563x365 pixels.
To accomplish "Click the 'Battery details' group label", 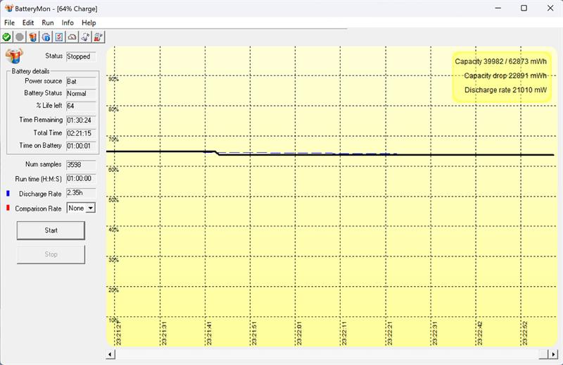I will pos(30,71).
